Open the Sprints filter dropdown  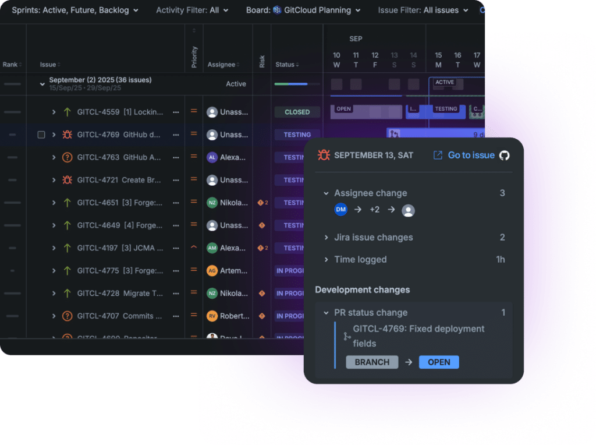(x=75, y=10)
